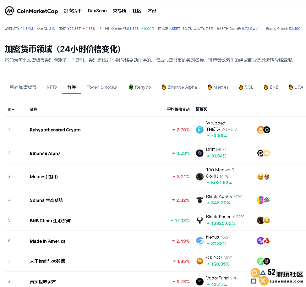Screen dimensions: 306x287
Task: Open the DexScan navigation menu
Action: 97,11
